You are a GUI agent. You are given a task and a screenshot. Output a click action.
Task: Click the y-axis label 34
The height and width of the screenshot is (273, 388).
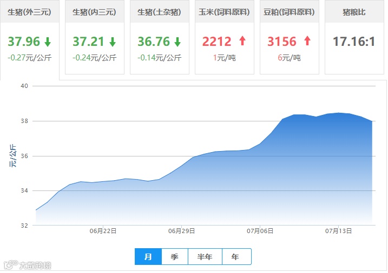coord(24,190)
